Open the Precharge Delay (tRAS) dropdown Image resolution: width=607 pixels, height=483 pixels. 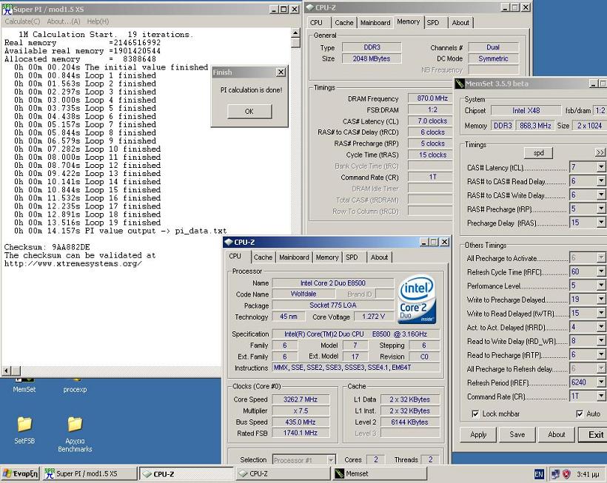coord(601,223)
